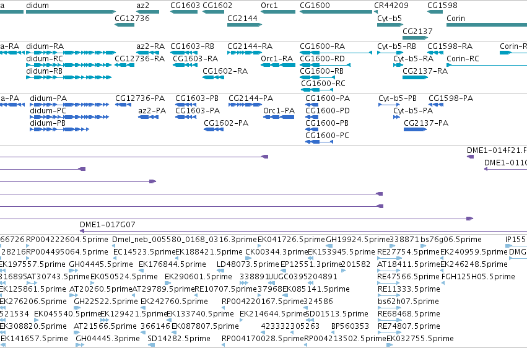Select the CG1598 gene label

point(442,6)
